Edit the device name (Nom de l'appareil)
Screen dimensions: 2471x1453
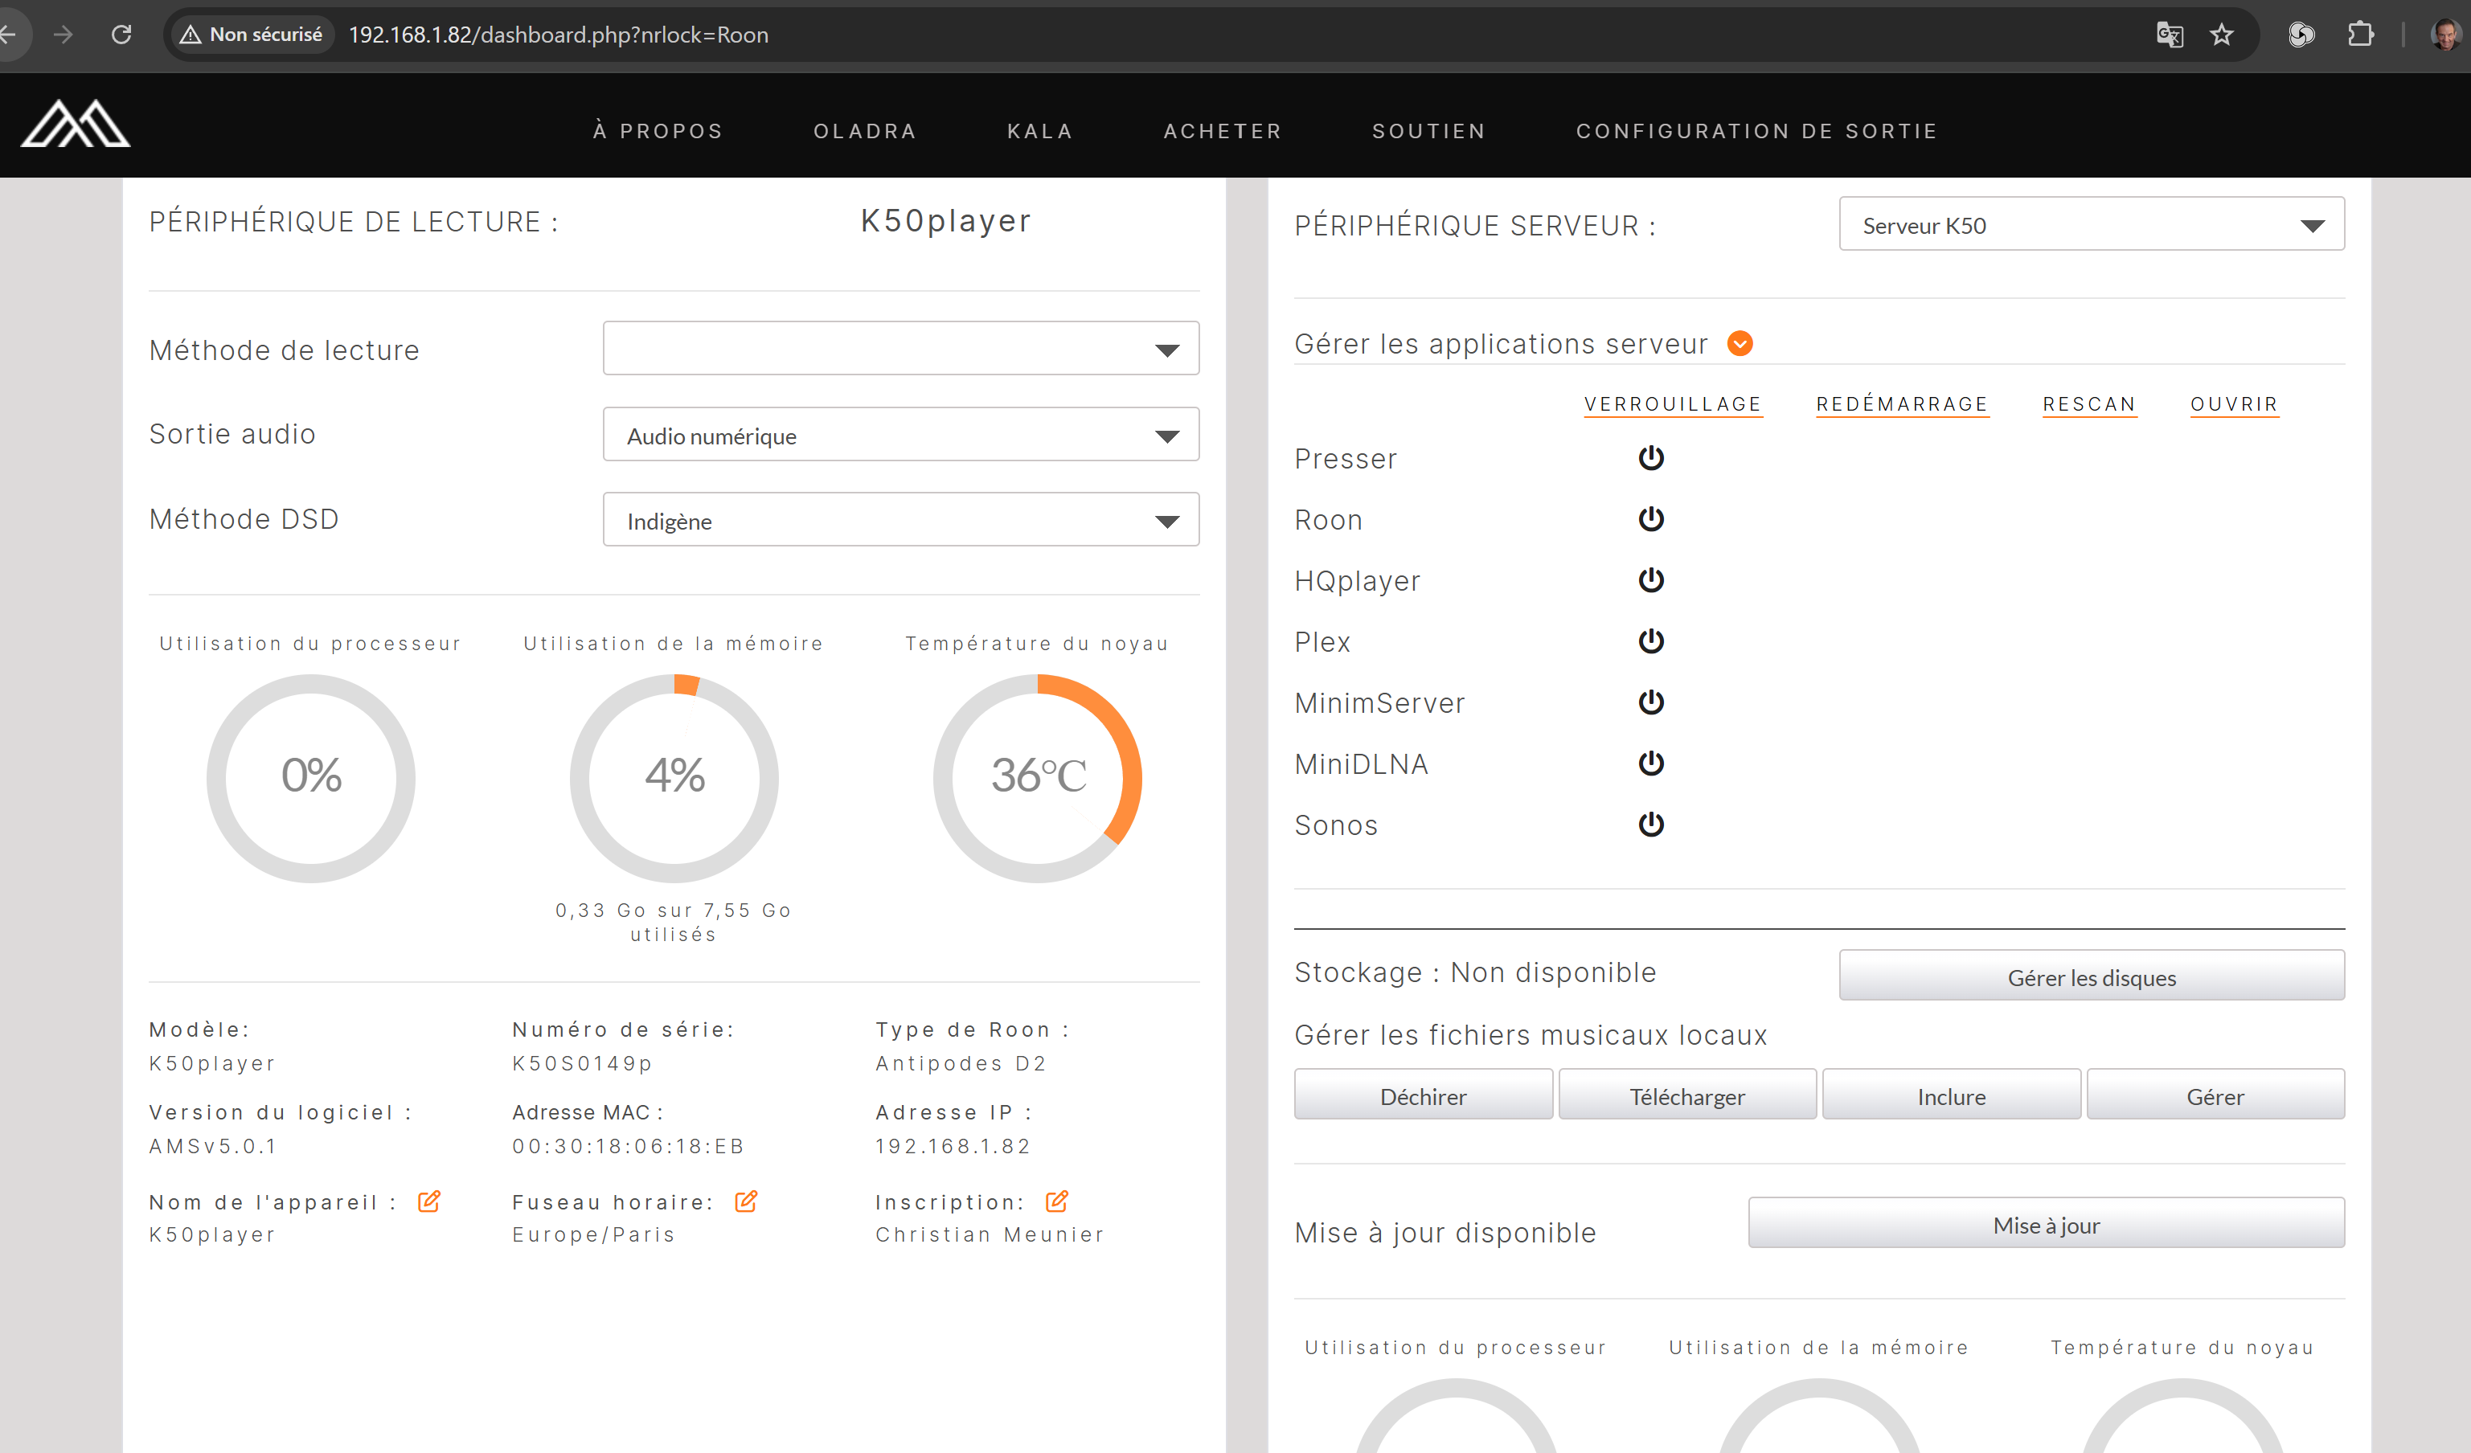pos(428,1201)
